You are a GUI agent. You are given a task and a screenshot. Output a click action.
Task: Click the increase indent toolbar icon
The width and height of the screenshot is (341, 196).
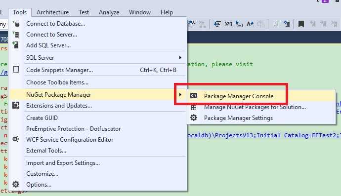click(276, 24)
